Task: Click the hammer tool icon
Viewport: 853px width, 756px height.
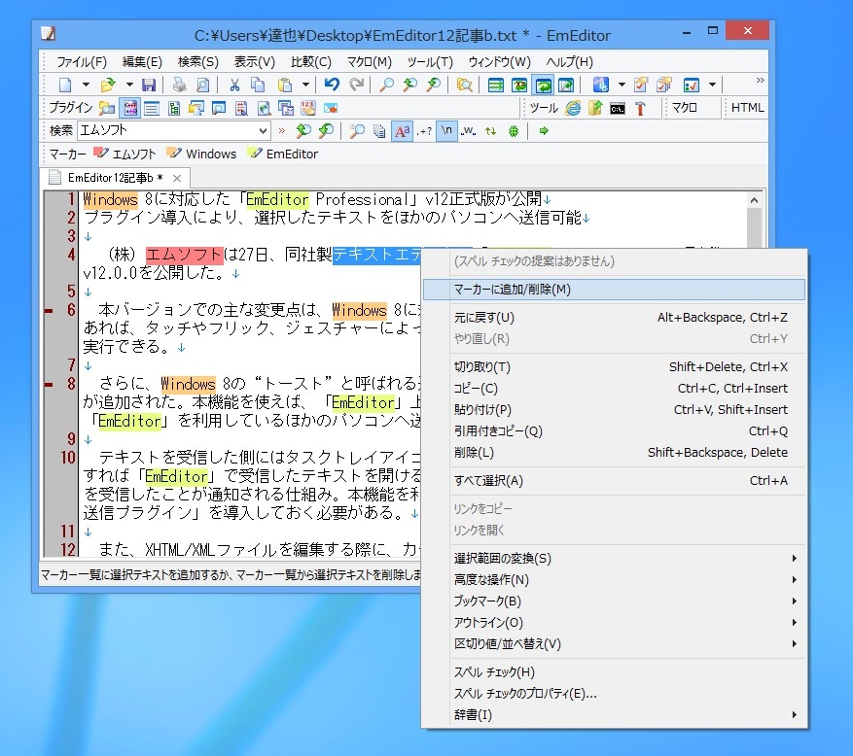Action: [640, 109]
